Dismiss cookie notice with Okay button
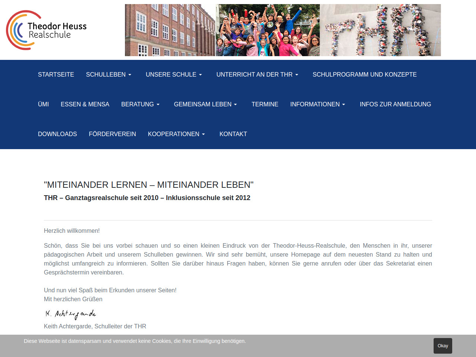 (x=443, y=346)
